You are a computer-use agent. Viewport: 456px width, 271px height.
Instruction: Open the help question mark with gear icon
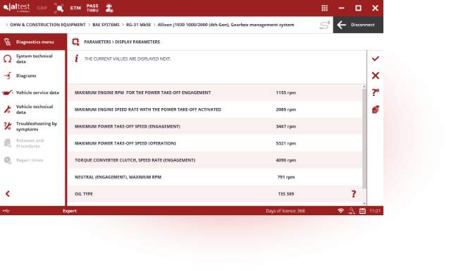click(x=376, y=92)
